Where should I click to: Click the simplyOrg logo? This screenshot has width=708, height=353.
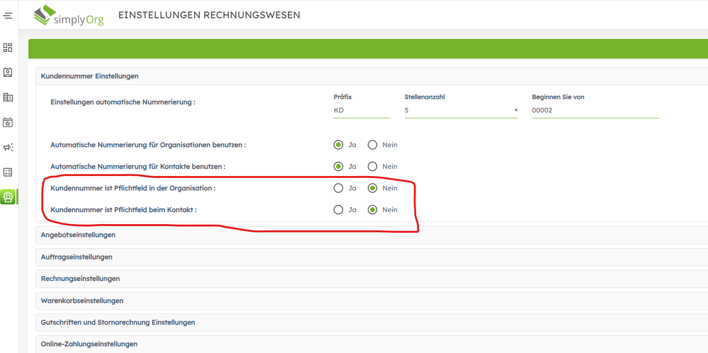click(x=69, y=15)
